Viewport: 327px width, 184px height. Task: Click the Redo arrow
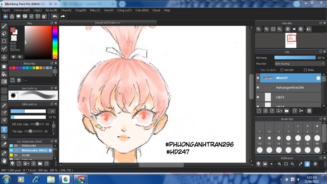[x=63, y=16]
